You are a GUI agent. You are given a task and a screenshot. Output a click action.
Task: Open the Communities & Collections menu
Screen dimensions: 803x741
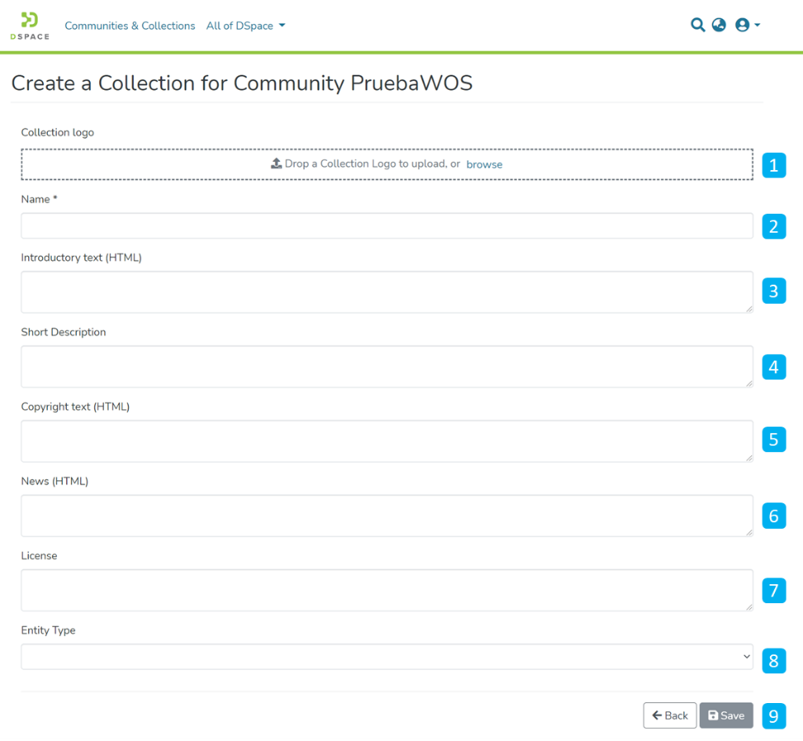point(130,26)
